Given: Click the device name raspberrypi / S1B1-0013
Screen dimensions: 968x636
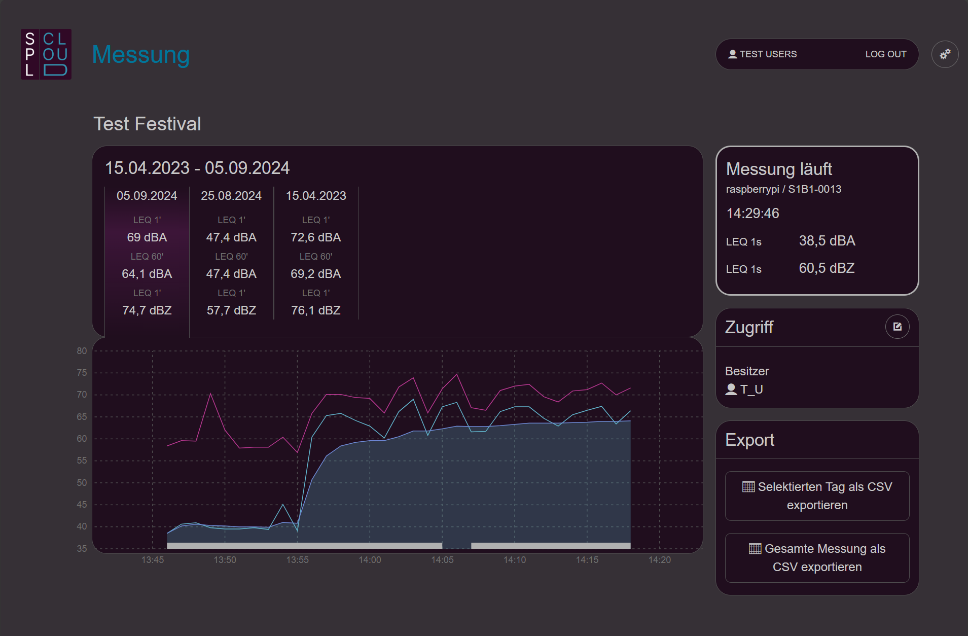Looking at the screenshot, I should tap(783, 189).
